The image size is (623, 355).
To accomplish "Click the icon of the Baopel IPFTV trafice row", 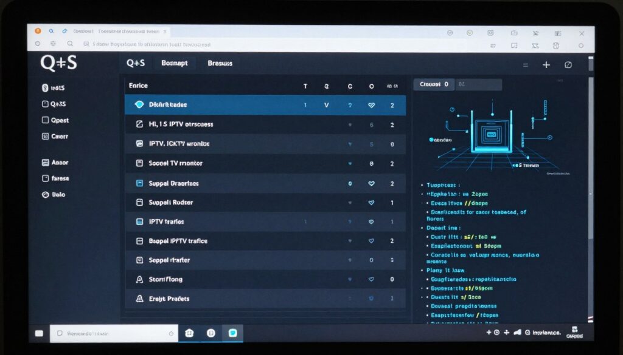I will [139, 241].
